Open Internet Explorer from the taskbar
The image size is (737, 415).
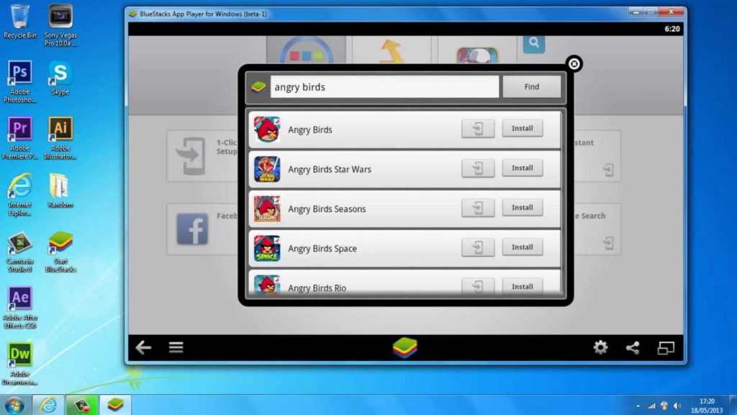click(48, 405)
